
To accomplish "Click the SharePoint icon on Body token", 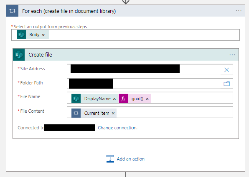I will pos(21,35).
